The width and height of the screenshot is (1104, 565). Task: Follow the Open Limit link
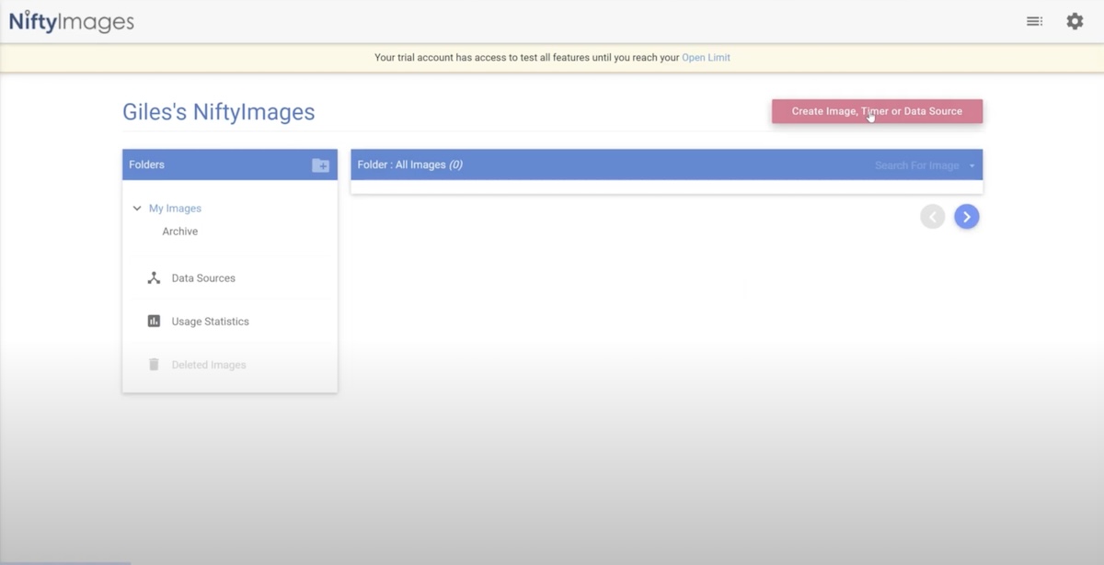[x=706, y=58]
